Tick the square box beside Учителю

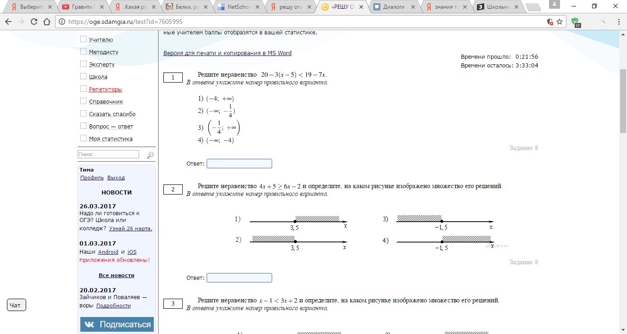click(x=84, y=39)
